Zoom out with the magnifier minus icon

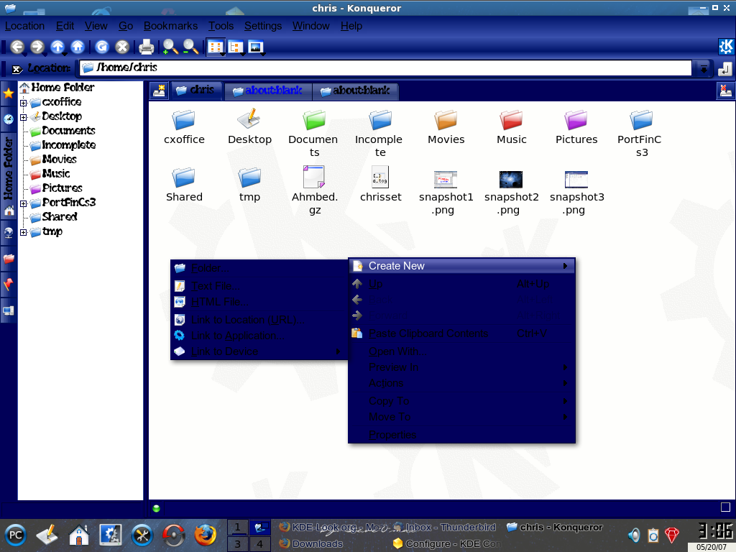(x=190, y=47)
